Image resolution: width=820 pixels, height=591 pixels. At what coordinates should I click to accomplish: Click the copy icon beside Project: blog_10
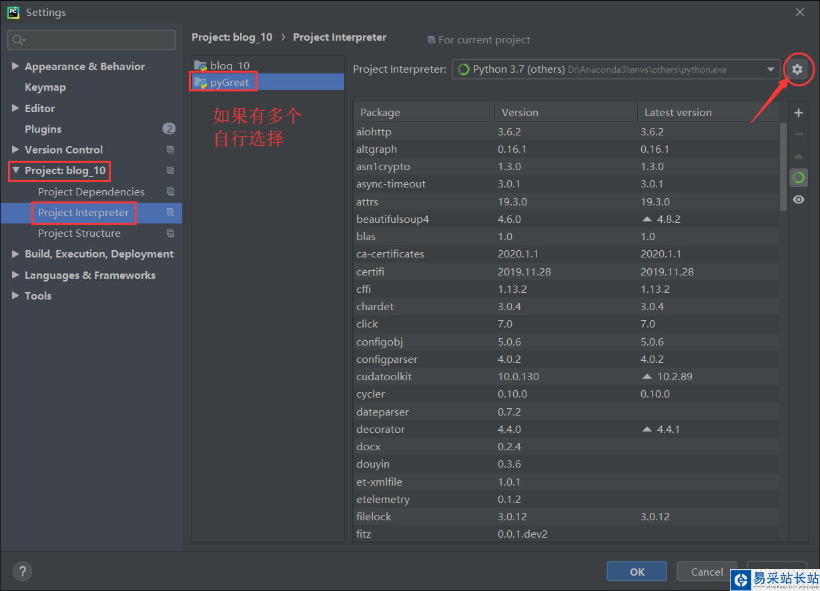coord(170,171)
